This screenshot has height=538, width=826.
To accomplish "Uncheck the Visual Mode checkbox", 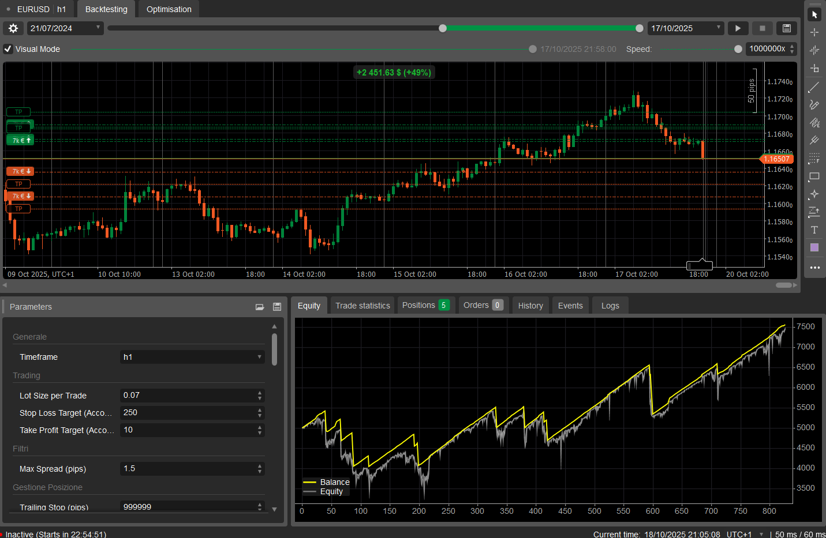I will point(8,49).
